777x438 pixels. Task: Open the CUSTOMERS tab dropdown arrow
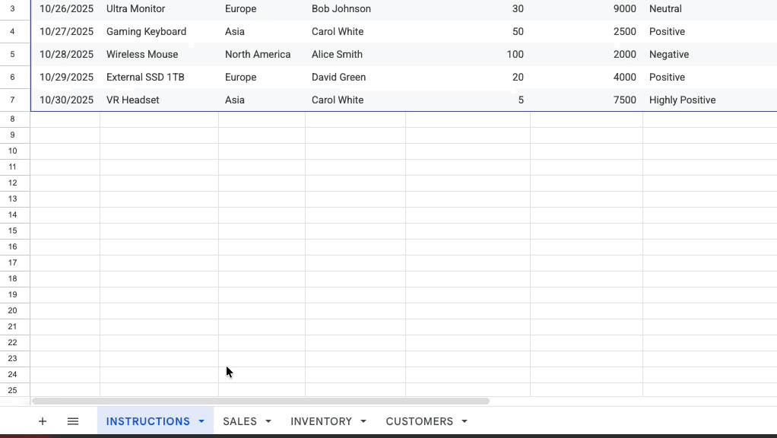465,421
